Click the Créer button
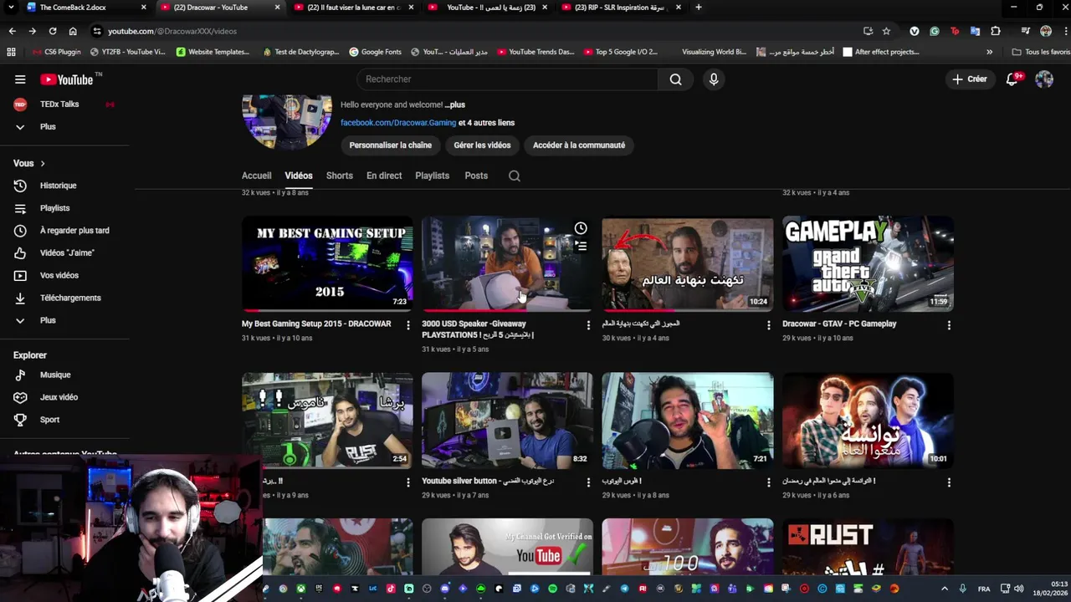Viewport: 1071px width, 602px height. (x=970, y=79)
